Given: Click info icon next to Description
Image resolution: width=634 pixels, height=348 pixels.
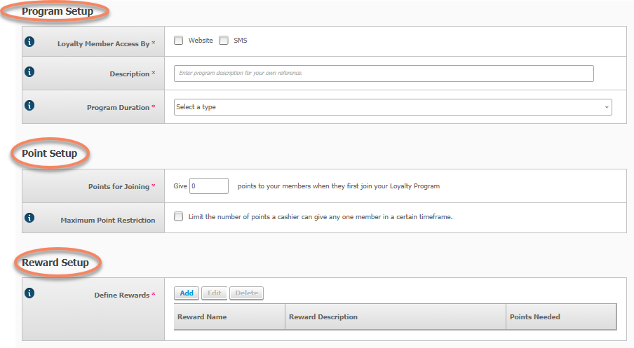Looking at the screenshot, I should pos(29,72).
